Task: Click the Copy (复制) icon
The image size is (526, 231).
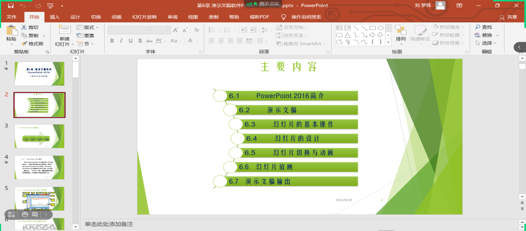Action: tap(24, 35)
